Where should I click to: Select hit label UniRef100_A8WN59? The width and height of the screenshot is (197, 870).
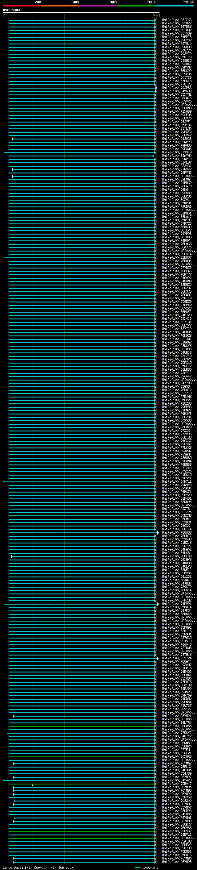177,743
